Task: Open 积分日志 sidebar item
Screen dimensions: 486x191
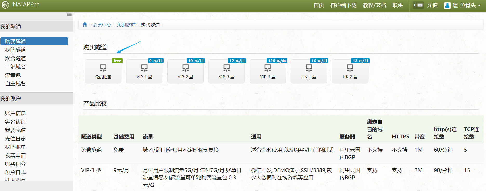Action: [15, 172]
